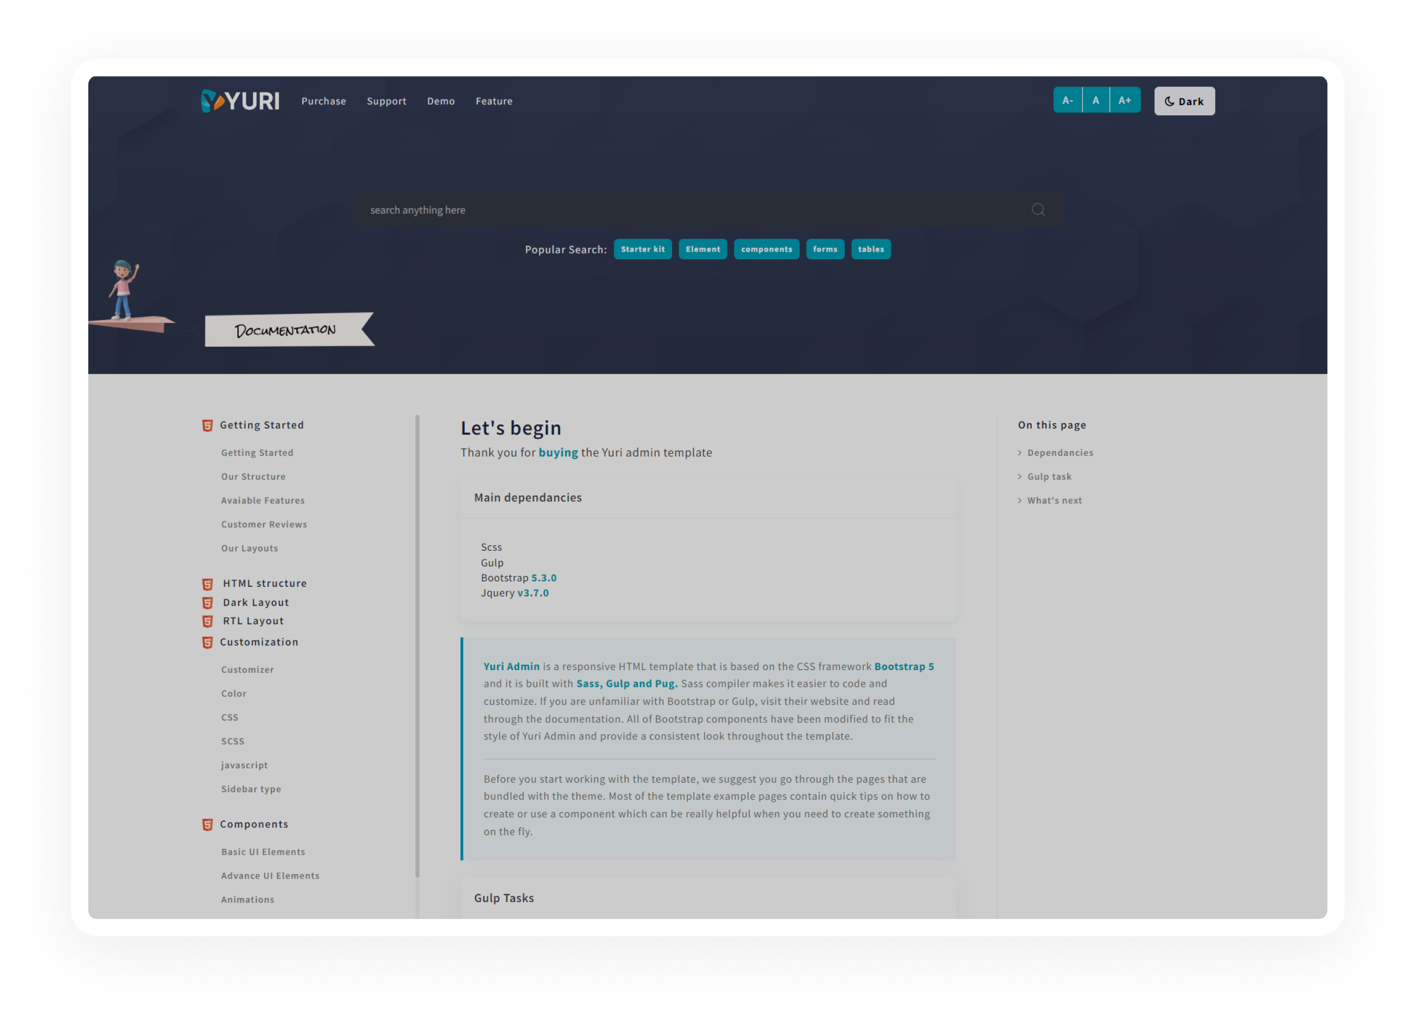Open javascript in sidebar

click(x=244, y=765)
